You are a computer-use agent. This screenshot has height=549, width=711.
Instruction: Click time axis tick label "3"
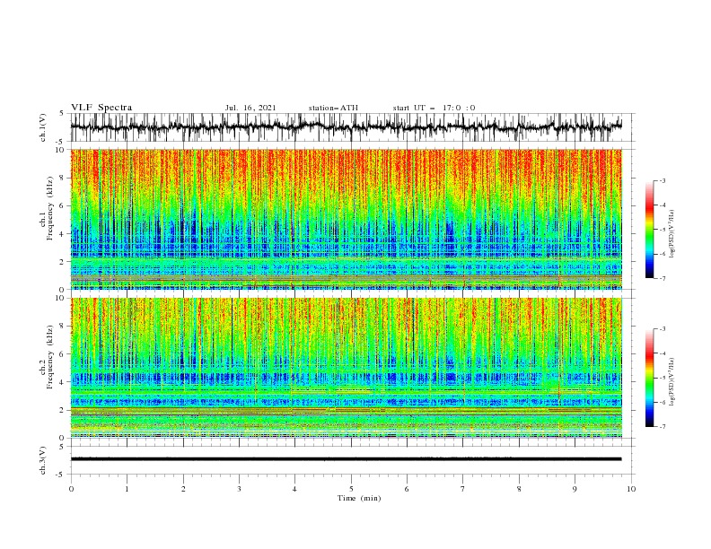tap(239, 489)
